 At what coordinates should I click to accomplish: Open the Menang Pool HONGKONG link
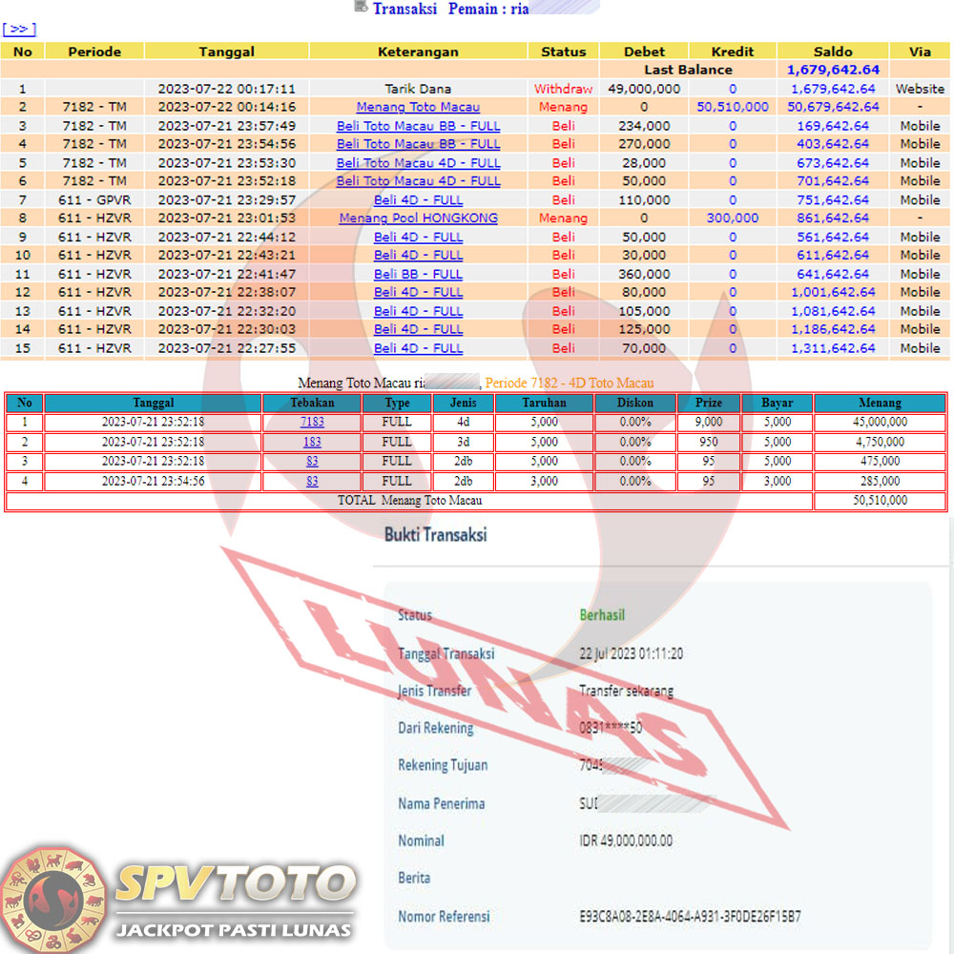418,218
